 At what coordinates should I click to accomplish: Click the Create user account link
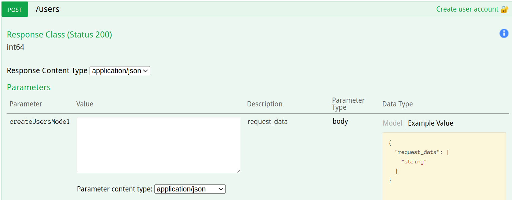click(467, 9)
